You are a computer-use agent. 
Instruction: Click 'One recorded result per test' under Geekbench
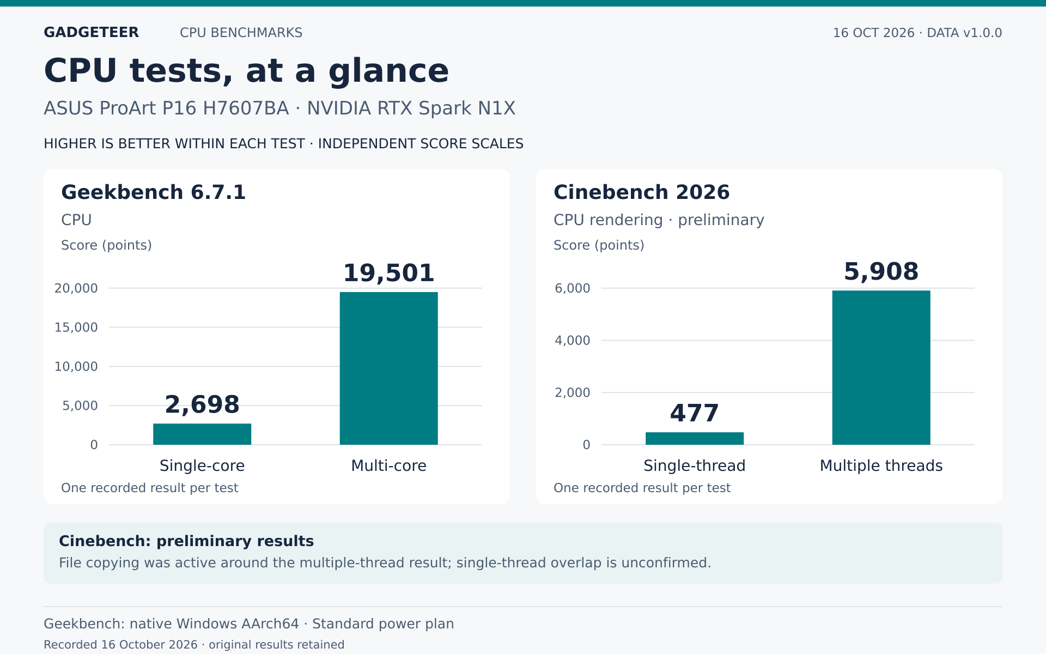tap(150, 488)
